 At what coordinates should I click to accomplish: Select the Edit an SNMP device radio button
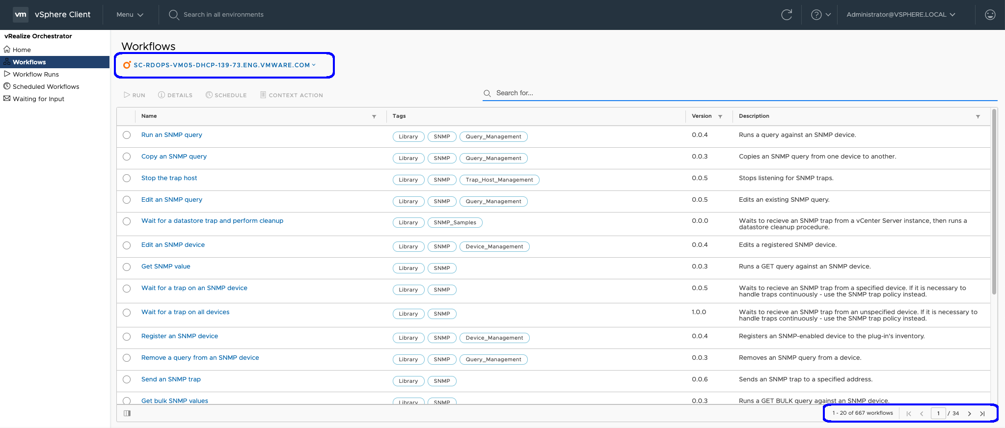(127, 245)
